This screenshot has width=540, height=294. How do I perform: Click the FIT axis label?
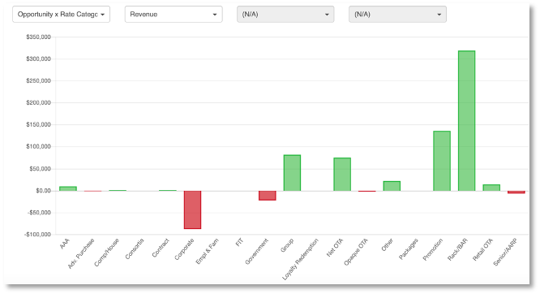tap(239, 242)
